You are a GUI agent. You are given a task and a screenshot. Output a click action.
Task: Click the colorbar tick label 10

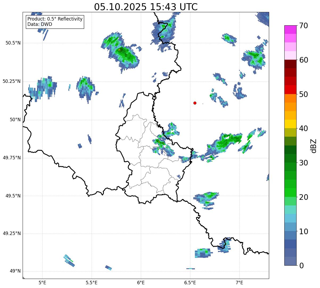click(303, 231)
